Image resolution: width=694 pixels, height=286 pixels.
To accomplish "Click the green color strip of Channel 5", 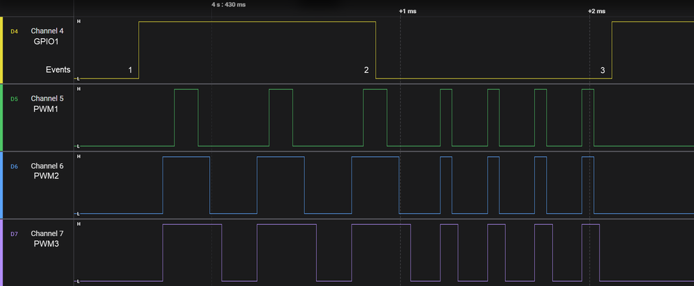I will coord(1,117).
